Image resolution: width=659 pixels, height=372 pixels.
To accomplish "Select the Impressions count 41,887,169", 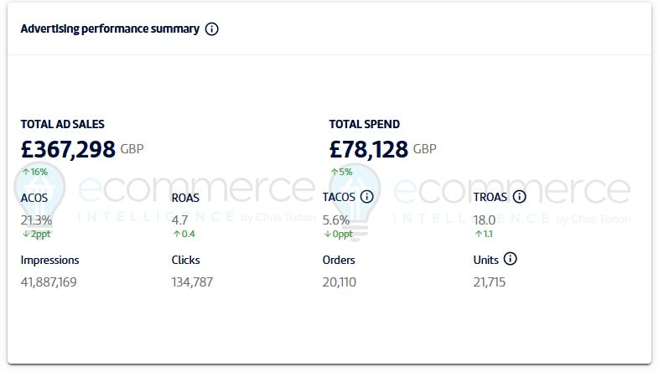I will tap(49, 282).
